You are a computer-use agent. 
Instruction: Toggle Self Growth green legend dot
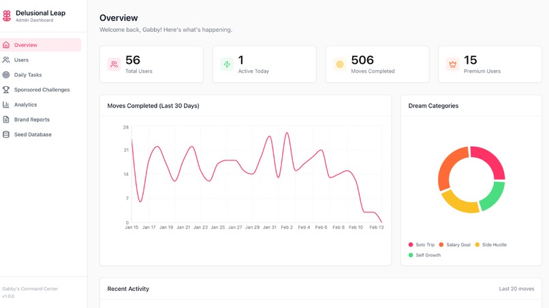(411, 255)
